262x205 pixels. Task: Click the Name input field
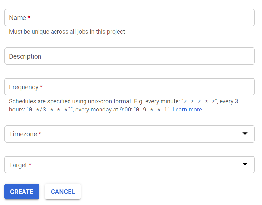click(129, 18)
